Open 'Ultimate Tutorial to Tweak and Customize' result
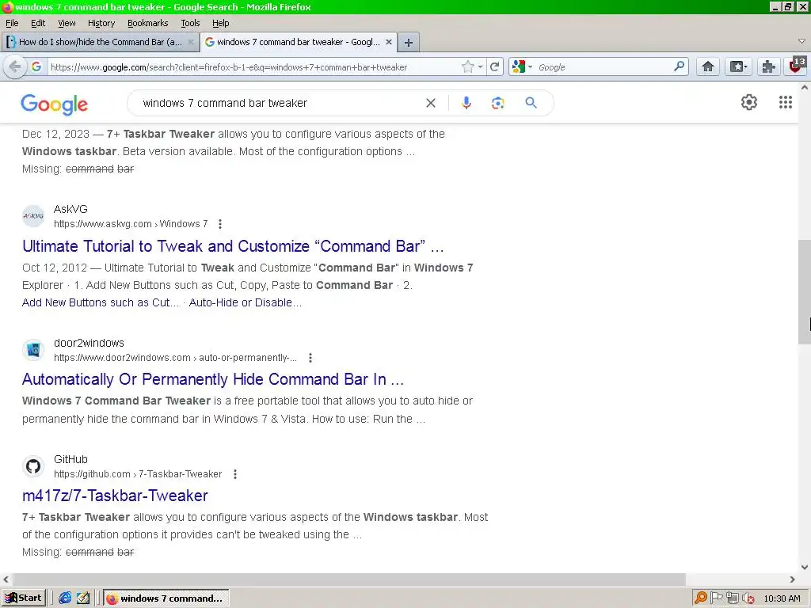 click(233, 246)
